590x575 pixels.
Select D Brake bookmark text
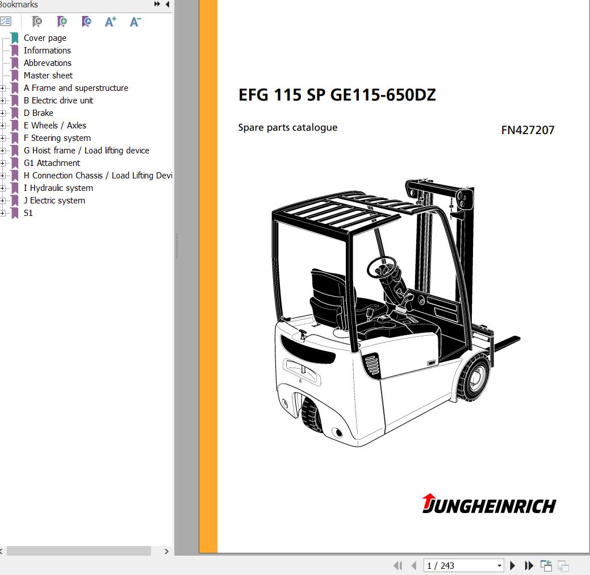click(39, 113)
